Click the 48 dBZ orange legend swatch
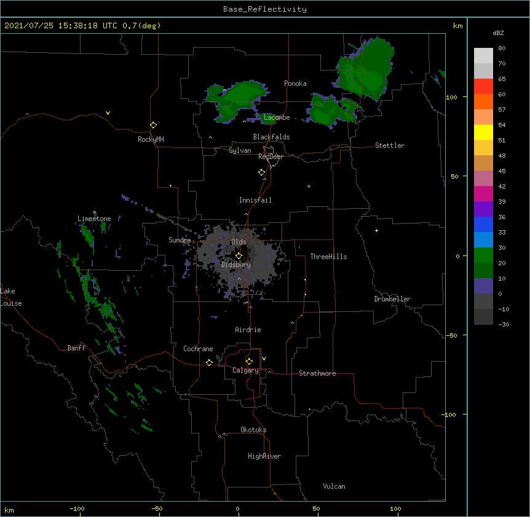 (x=483, y=163)
